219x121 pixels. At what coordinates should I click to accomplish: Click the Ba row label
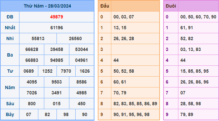10,55
